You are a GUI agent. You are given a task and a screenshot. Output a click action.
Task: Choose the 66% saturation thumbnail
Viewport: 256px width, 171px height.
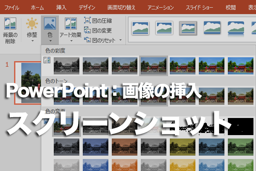pos(125,66)
